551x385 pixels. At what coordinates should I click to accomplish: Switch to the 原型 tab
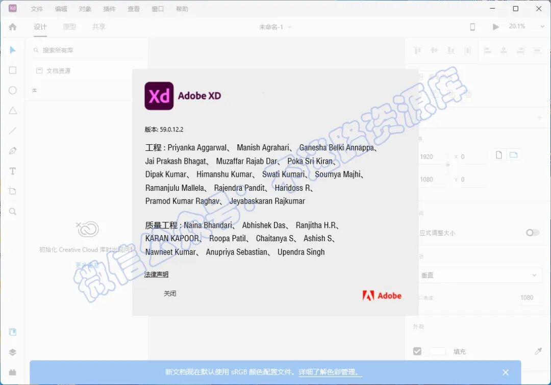69,27
